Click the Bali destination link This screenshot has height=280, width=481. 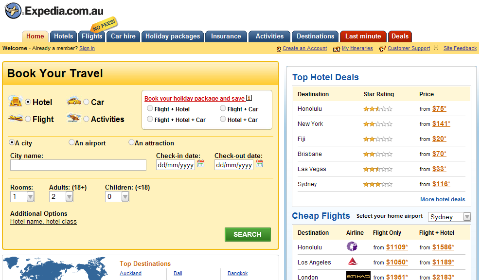tap(178, 273)
